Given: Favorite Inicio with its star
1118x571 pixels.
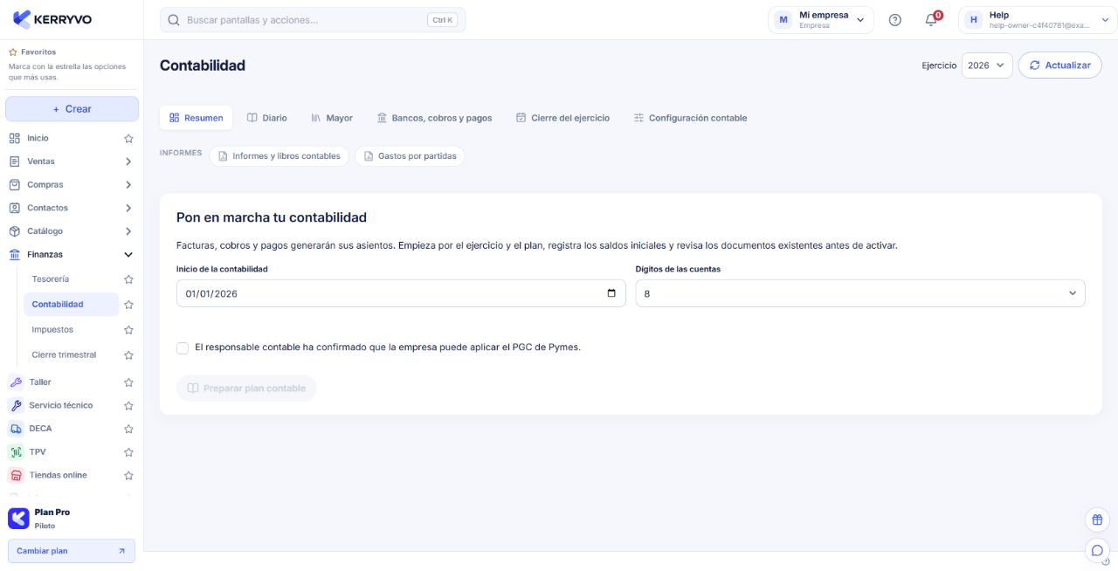Looking at the screenshot, I should [x=128, y=139].
